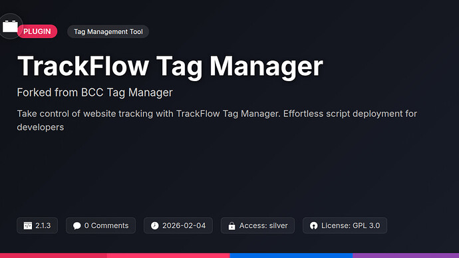Screen dimensions: 459x258
Task: Click the clock date icon
Action: tap(154, 225)
